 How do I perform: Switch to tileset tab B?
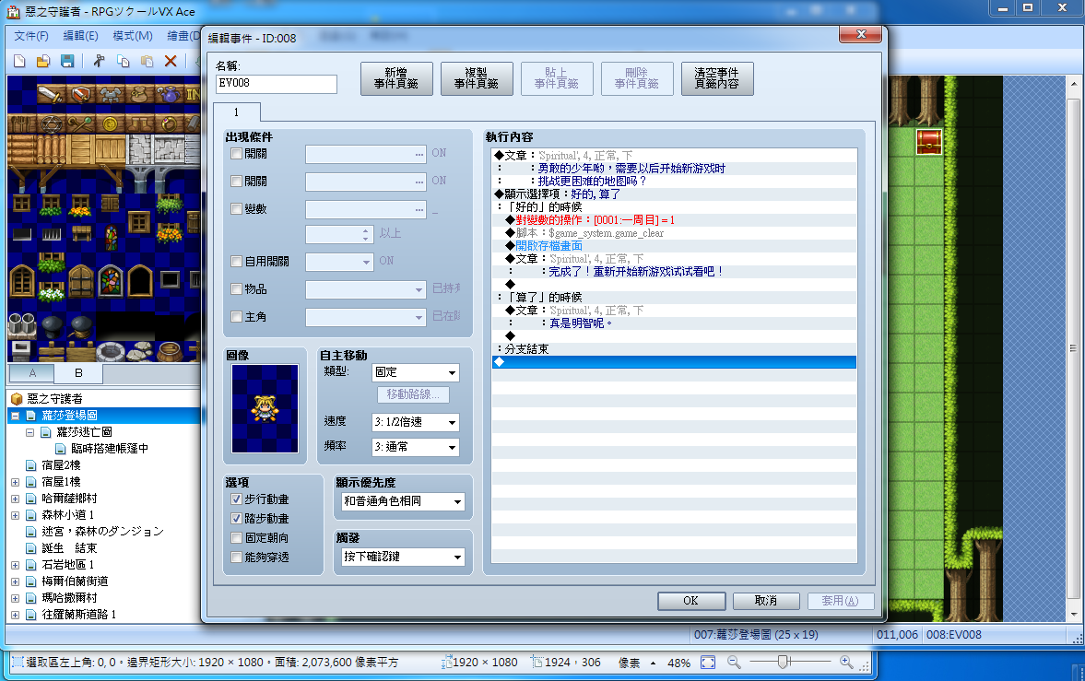click(x=79, y=373)
